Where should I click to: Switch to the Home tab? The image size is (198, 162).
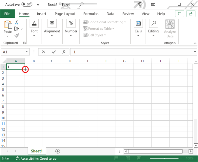tap(24, 14)
